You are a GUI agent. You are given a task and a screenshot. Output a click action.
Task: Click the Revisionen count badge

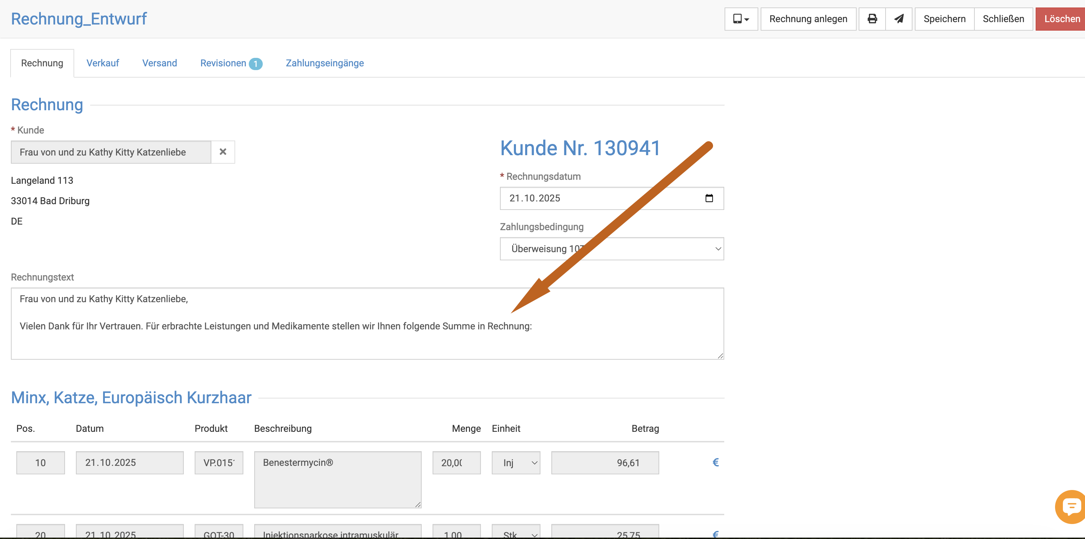255,64
